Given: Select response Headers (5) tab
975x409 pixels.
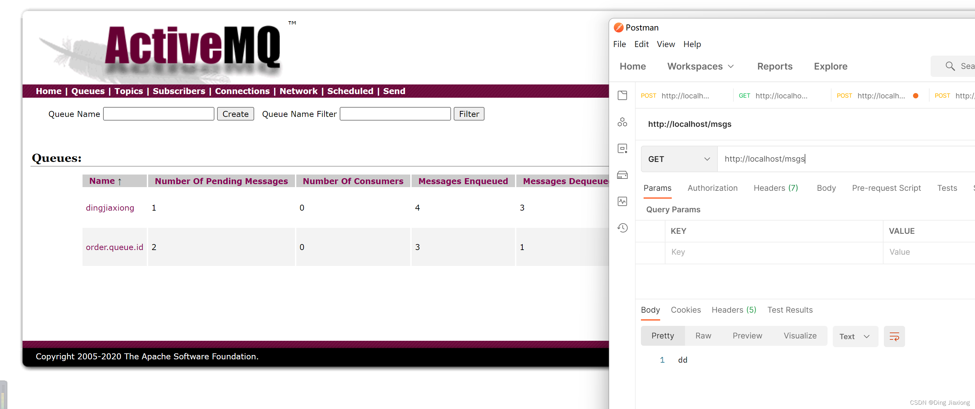Looking at the screenshot, I should [x=733, y=310].
